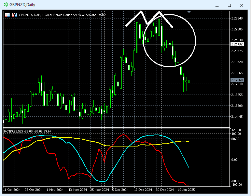
Task: Click the 2.23940 price scale value
Action: click(237, 18)
